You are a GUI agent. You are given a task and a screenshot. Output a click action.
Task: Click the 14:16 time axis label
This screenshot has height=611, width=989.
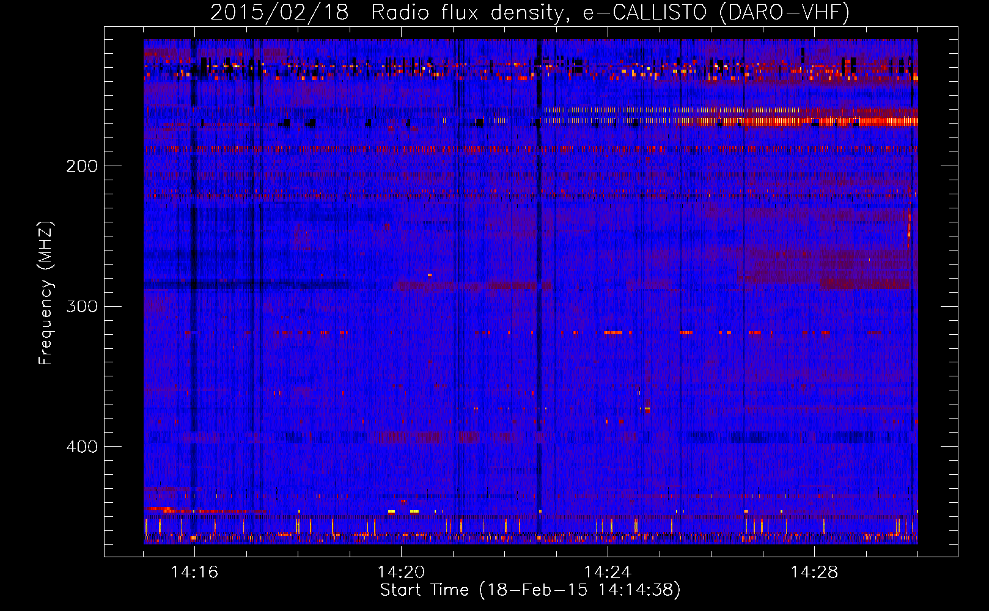(194, 572)
